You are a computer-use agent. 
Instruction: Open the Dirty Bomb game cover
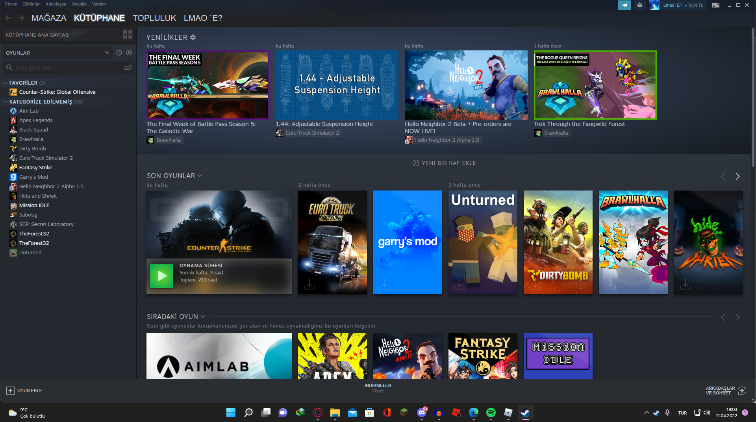point(558,242)
